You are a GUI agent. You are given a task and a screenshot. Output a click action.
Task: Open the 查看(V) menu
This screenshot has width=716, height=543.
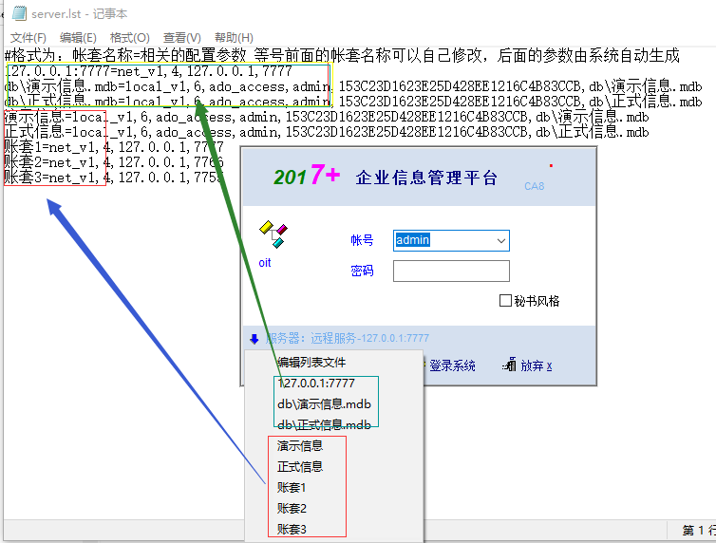[181, 37]
